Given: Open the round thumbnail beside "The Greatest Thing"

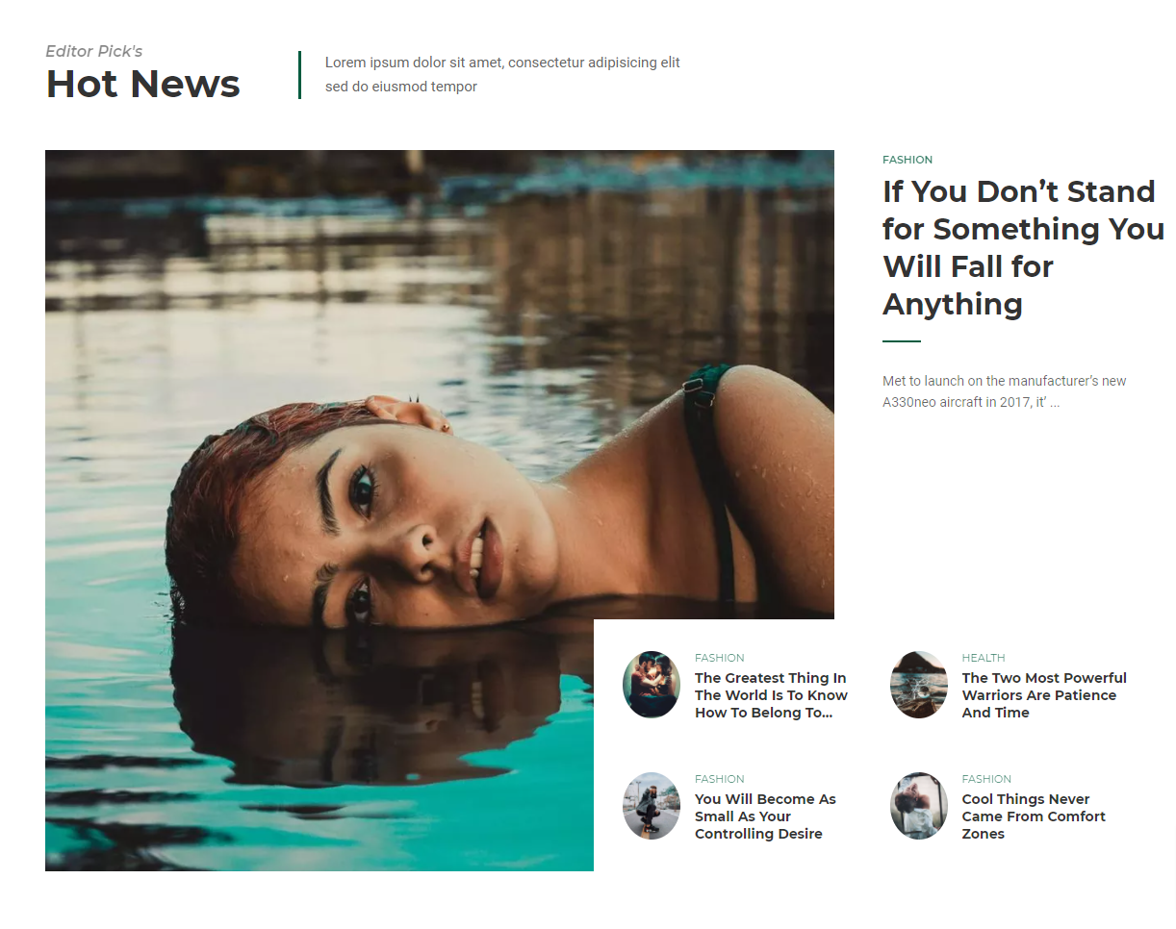Looking at the screenshot, I should 652,685.
